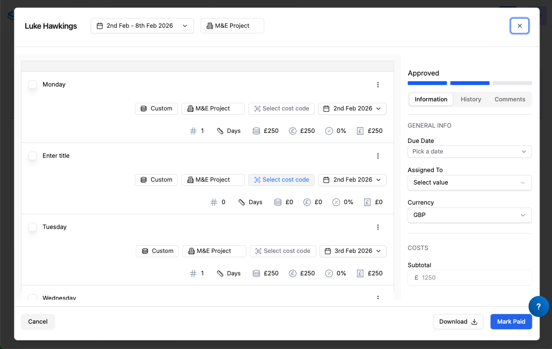
Task: Click the receipt total icon in Tuesday row
Action: click(360, 273)
